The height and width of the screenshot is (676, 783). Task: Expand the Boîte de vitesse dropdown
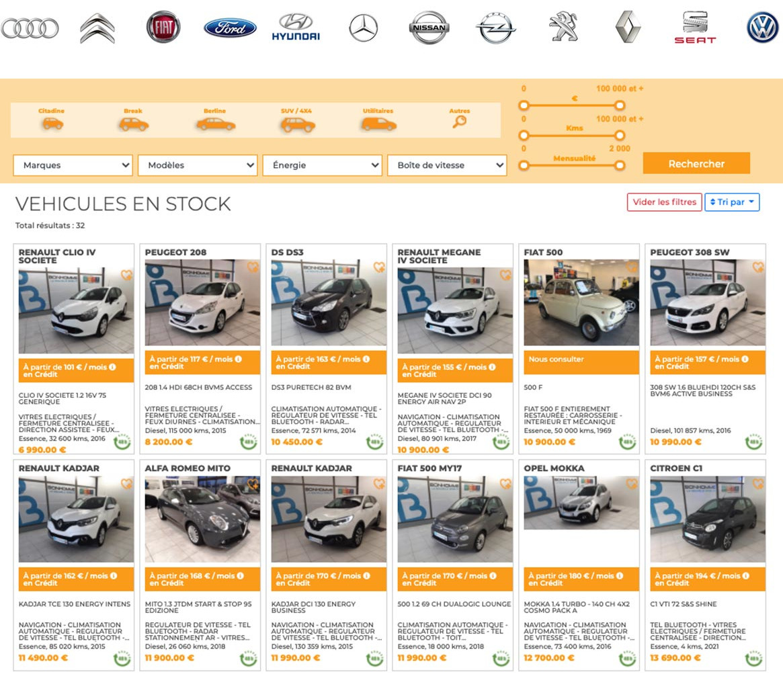(448, 165)
